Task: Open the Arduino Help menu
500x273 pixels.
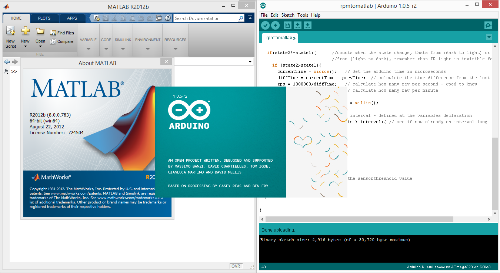Action: click(316, 15)
